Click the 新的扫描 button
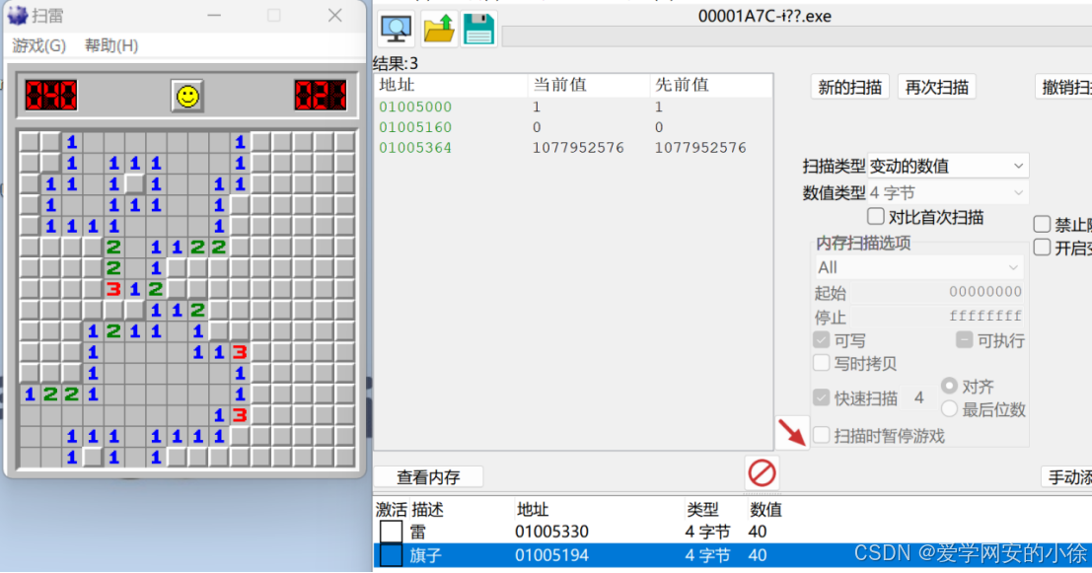The image size is (1092, 573). (849, 87)
